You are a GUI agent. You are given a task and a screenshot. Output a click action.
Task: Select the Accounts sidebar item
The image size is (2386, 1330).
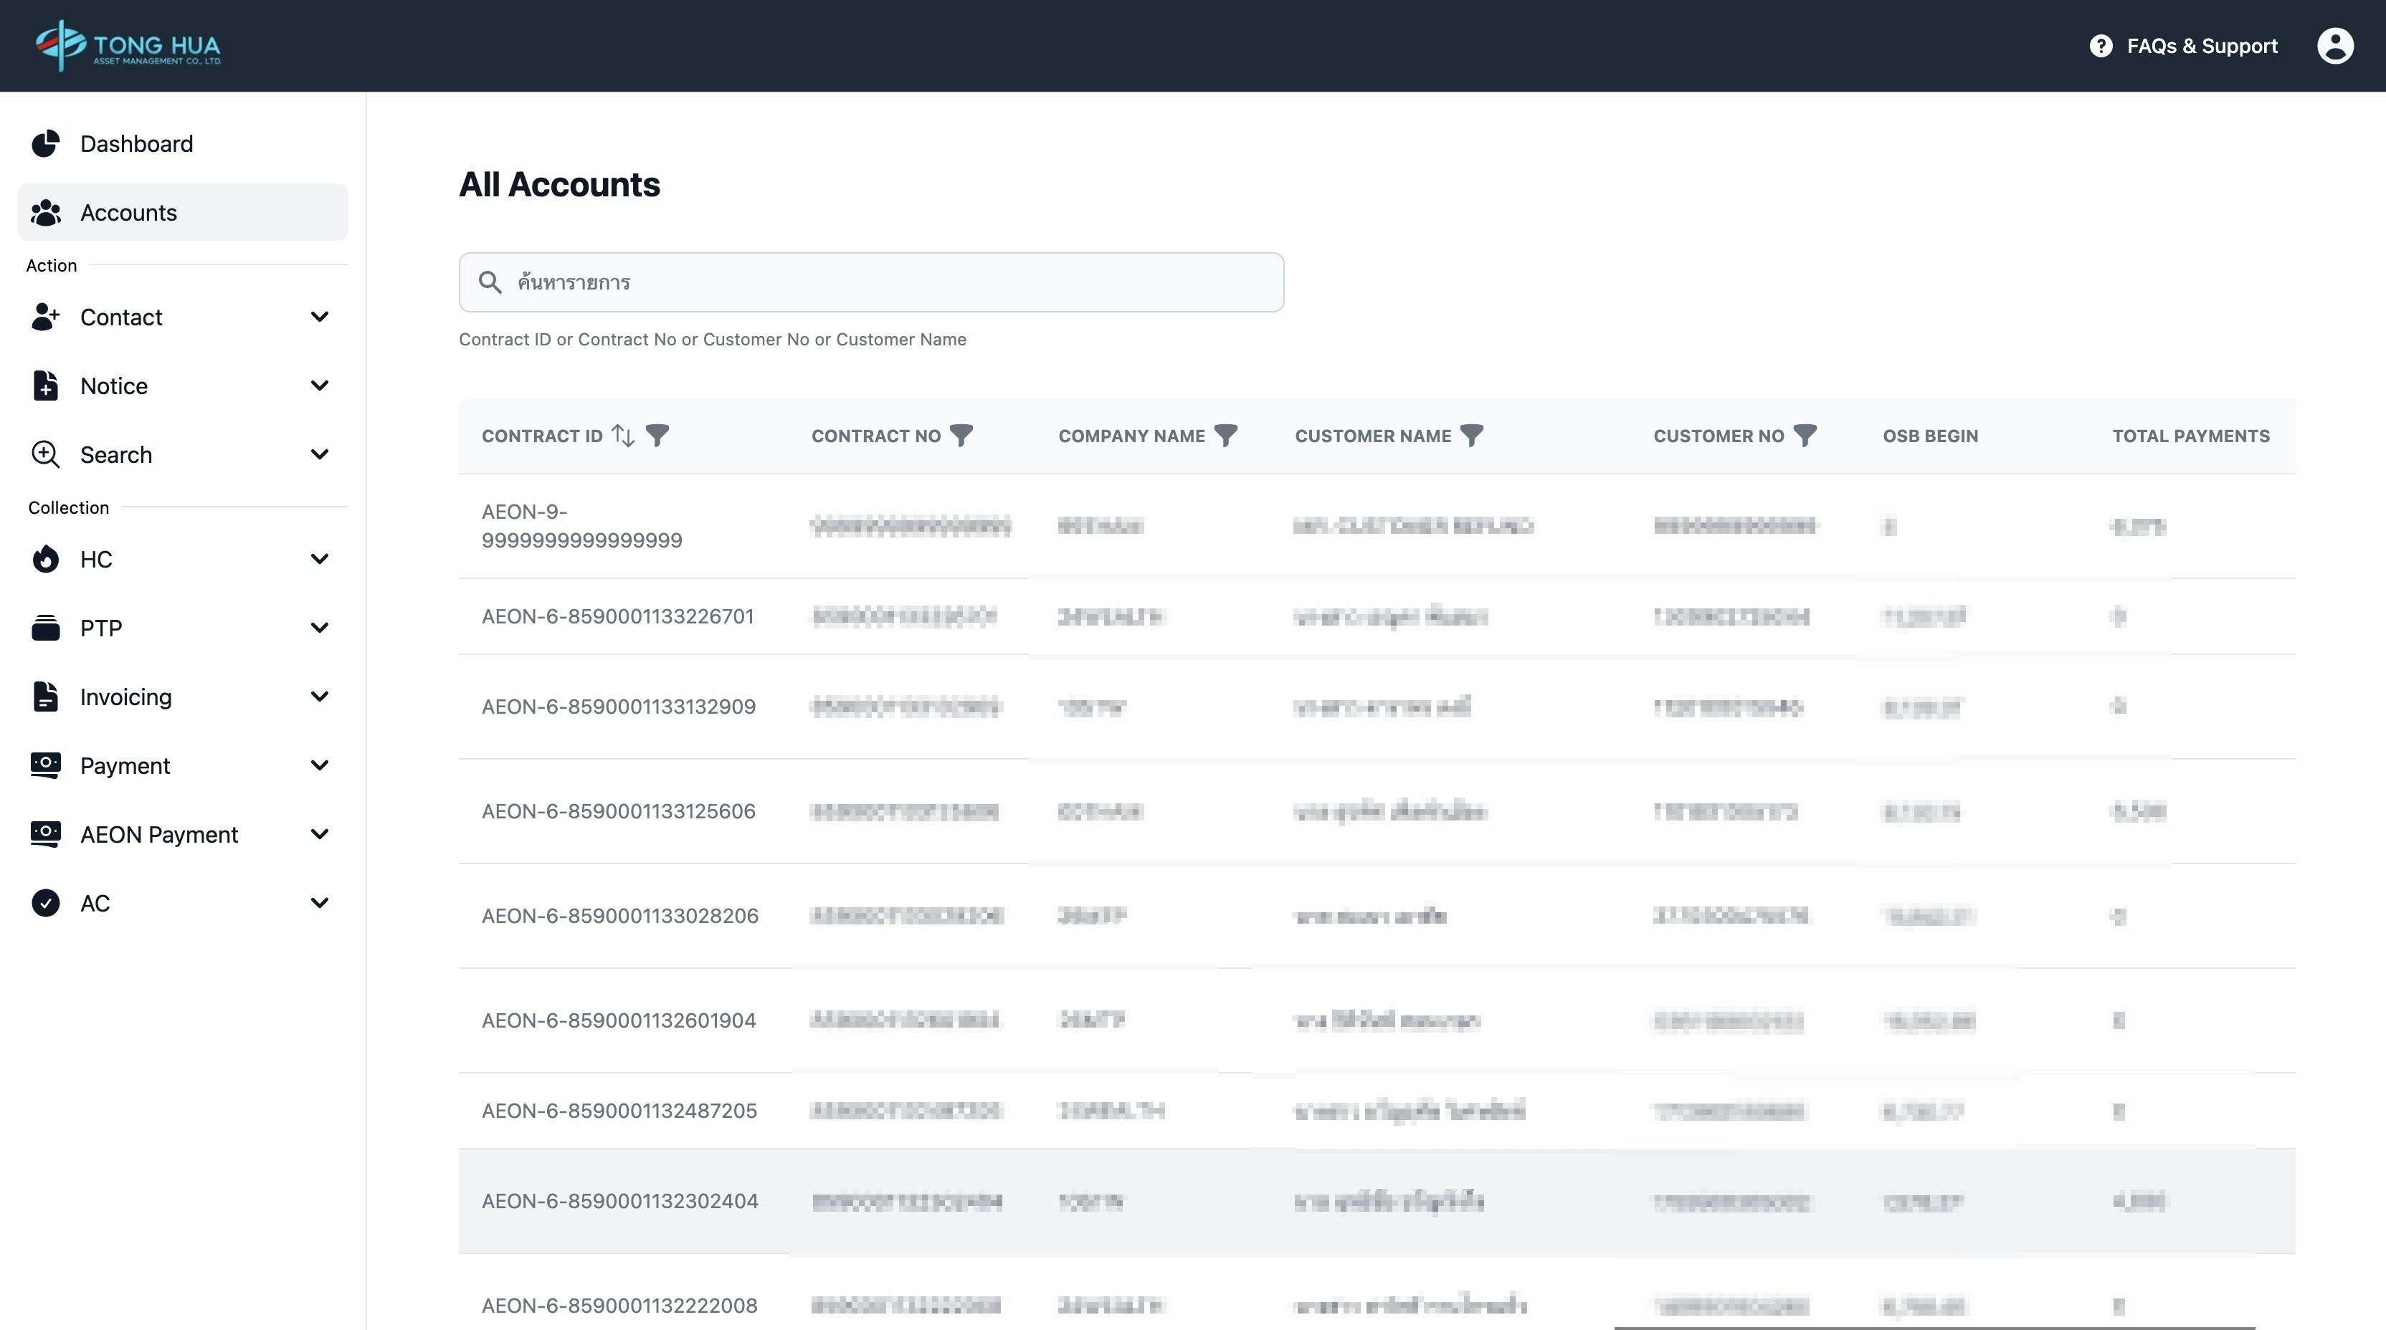pyautogui.click(x=129, y=212)
